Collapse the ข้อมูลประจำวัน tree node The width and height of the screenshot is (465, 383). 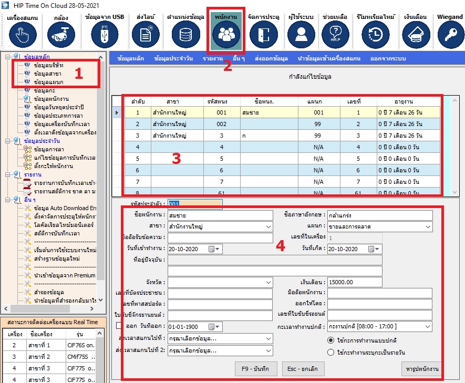(8, 141)
